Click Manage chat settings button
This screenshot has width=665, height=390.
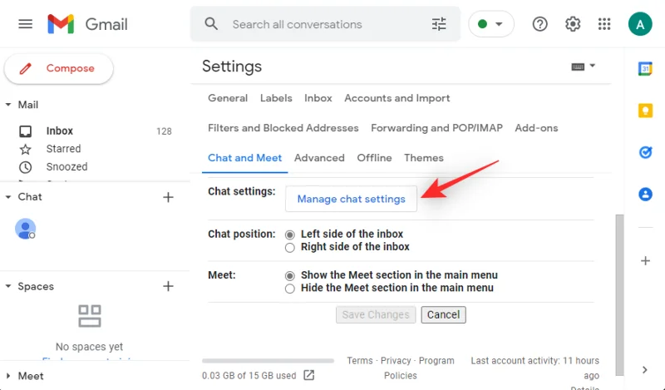tap(351, 199)
